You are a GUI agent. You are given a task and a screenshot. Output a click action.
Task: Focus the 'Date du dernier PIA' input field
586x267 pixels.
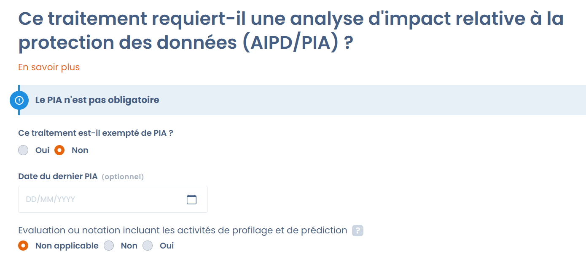[101, 199]
